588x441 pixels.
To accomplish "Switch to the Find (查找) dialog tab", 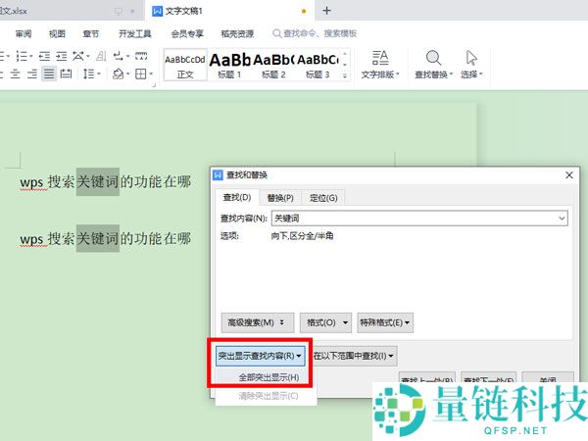I will pos(236,197).
